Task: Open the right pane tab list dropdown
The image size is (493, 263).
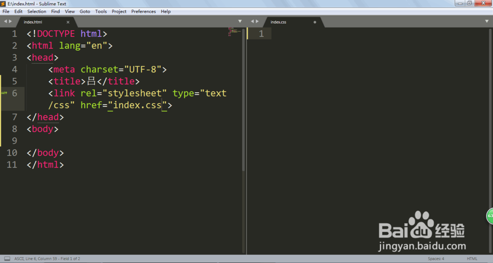Action: (487, 21)
